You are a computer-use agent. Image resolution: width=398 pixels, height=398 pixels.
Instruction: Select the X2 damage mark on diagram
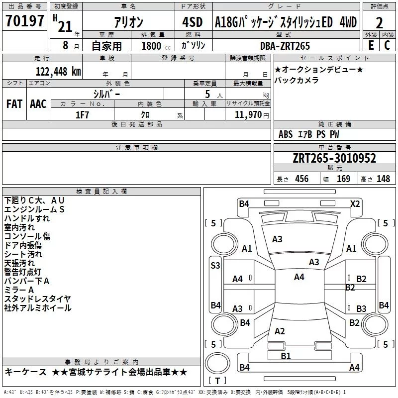tap(355, 204)
